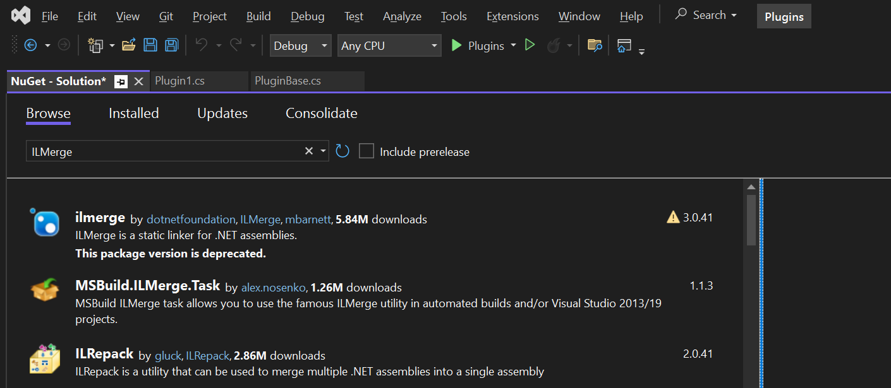This screenshot has width=891, height=388.
Task: Enable the Include prerelease checkbox
Action: pyautogui.click(x=367, y=151)
